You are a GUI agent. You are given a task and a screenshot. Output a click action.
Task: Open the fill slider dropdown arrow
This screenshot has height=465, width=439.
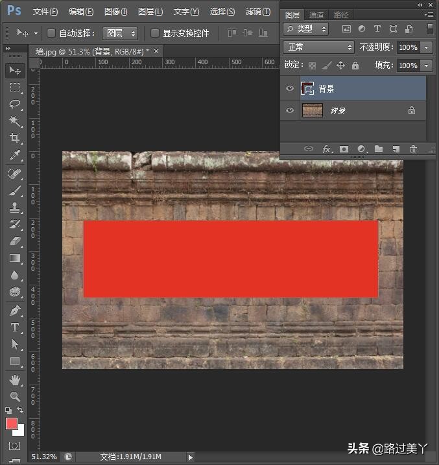click(x=427, y=66)
